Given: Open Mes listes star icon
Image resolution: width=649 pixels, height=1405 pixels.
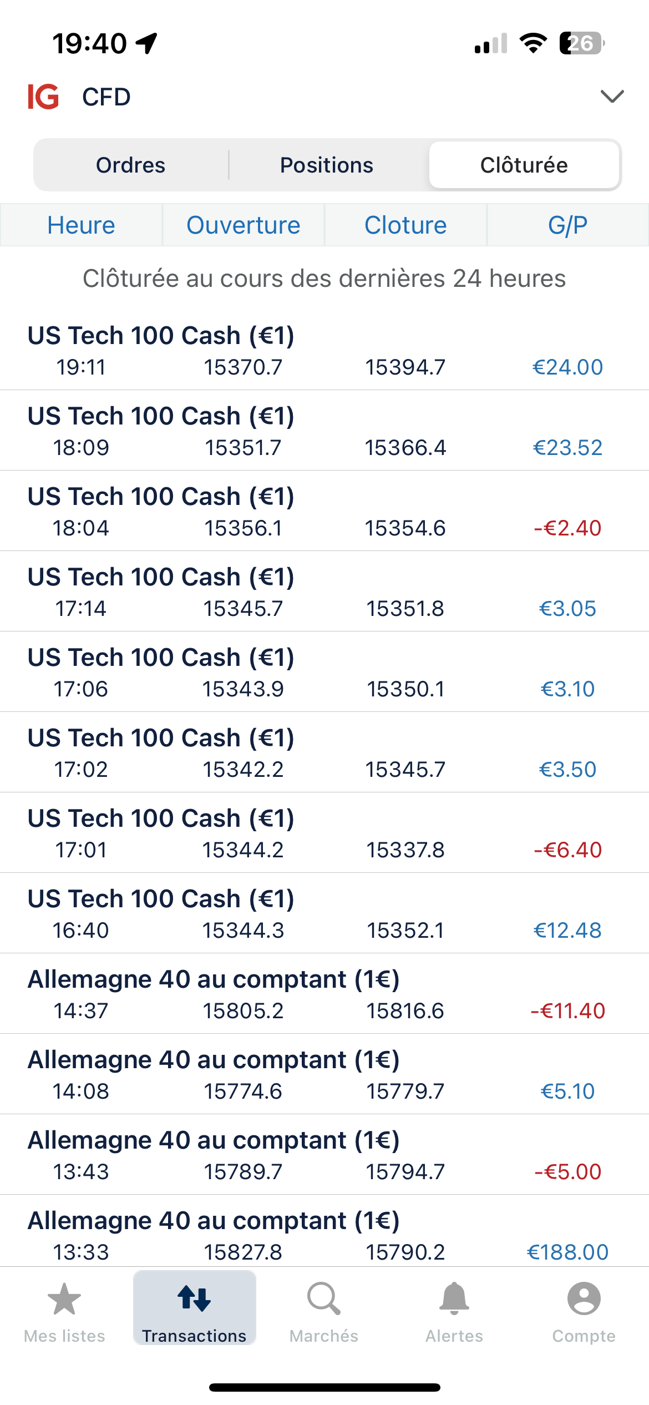Looking at the screenshot, I should coord(64,1300).
